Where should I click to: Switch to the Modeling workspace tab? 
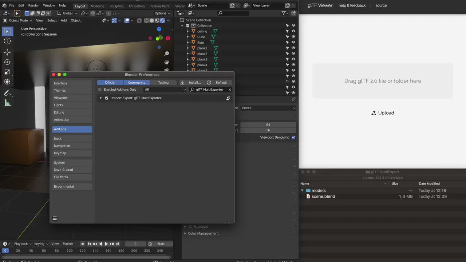97,6
